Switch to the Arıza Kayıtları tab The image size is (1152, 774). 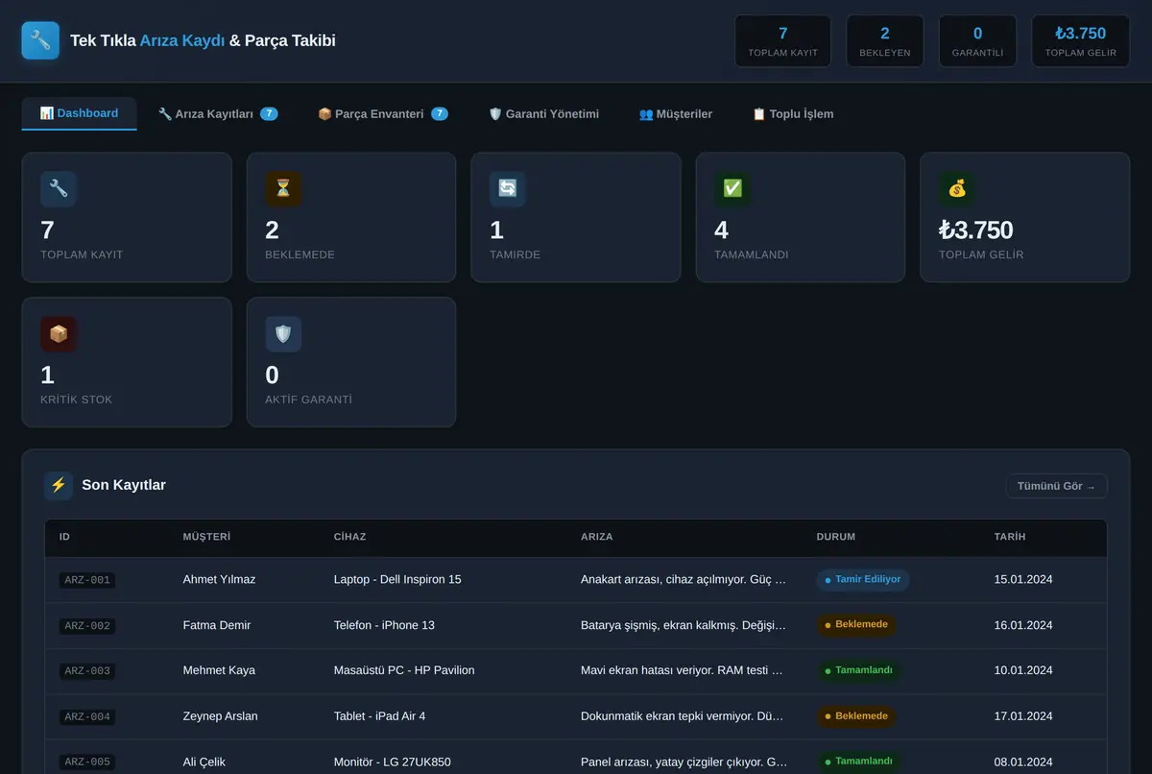point(218,113)
